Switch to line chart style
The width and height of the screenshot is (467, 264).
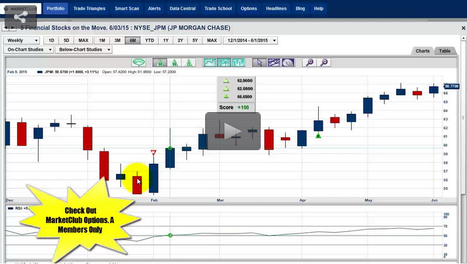point(209,62)
